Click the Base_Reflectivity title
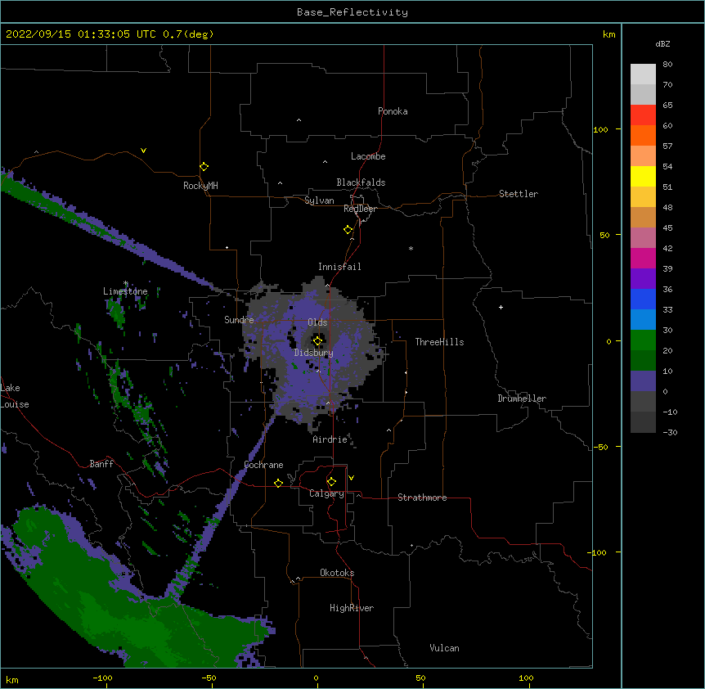705x689 pixels. (x=352, y=12)
